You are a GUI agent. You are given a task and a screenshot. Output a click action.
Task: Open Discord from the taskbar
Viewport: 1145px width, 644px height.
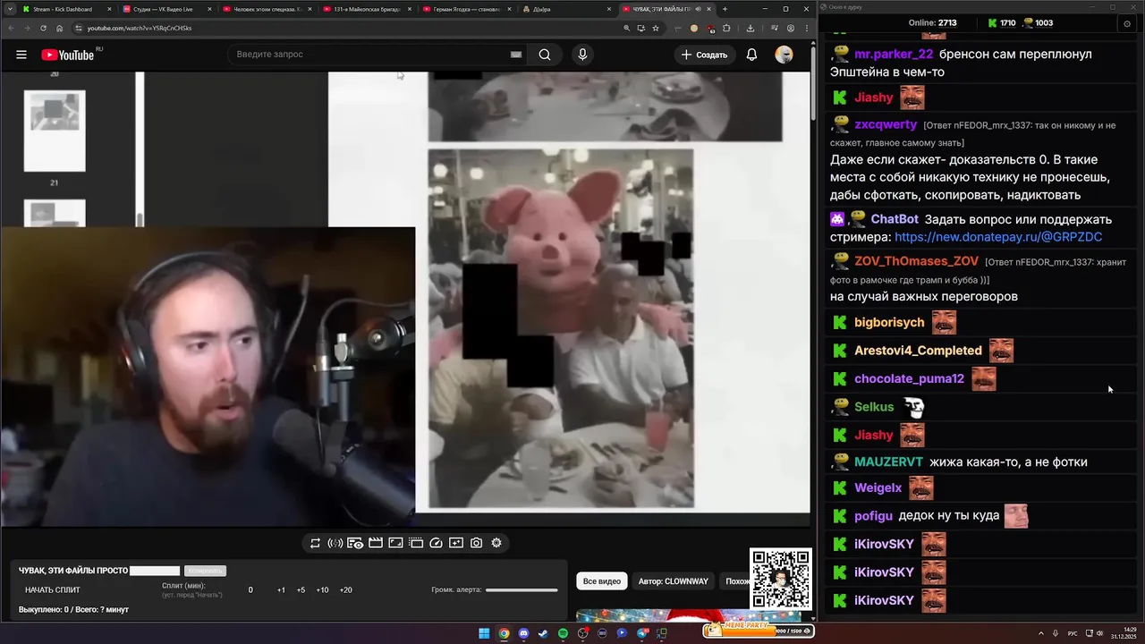(x=523, y=633)
